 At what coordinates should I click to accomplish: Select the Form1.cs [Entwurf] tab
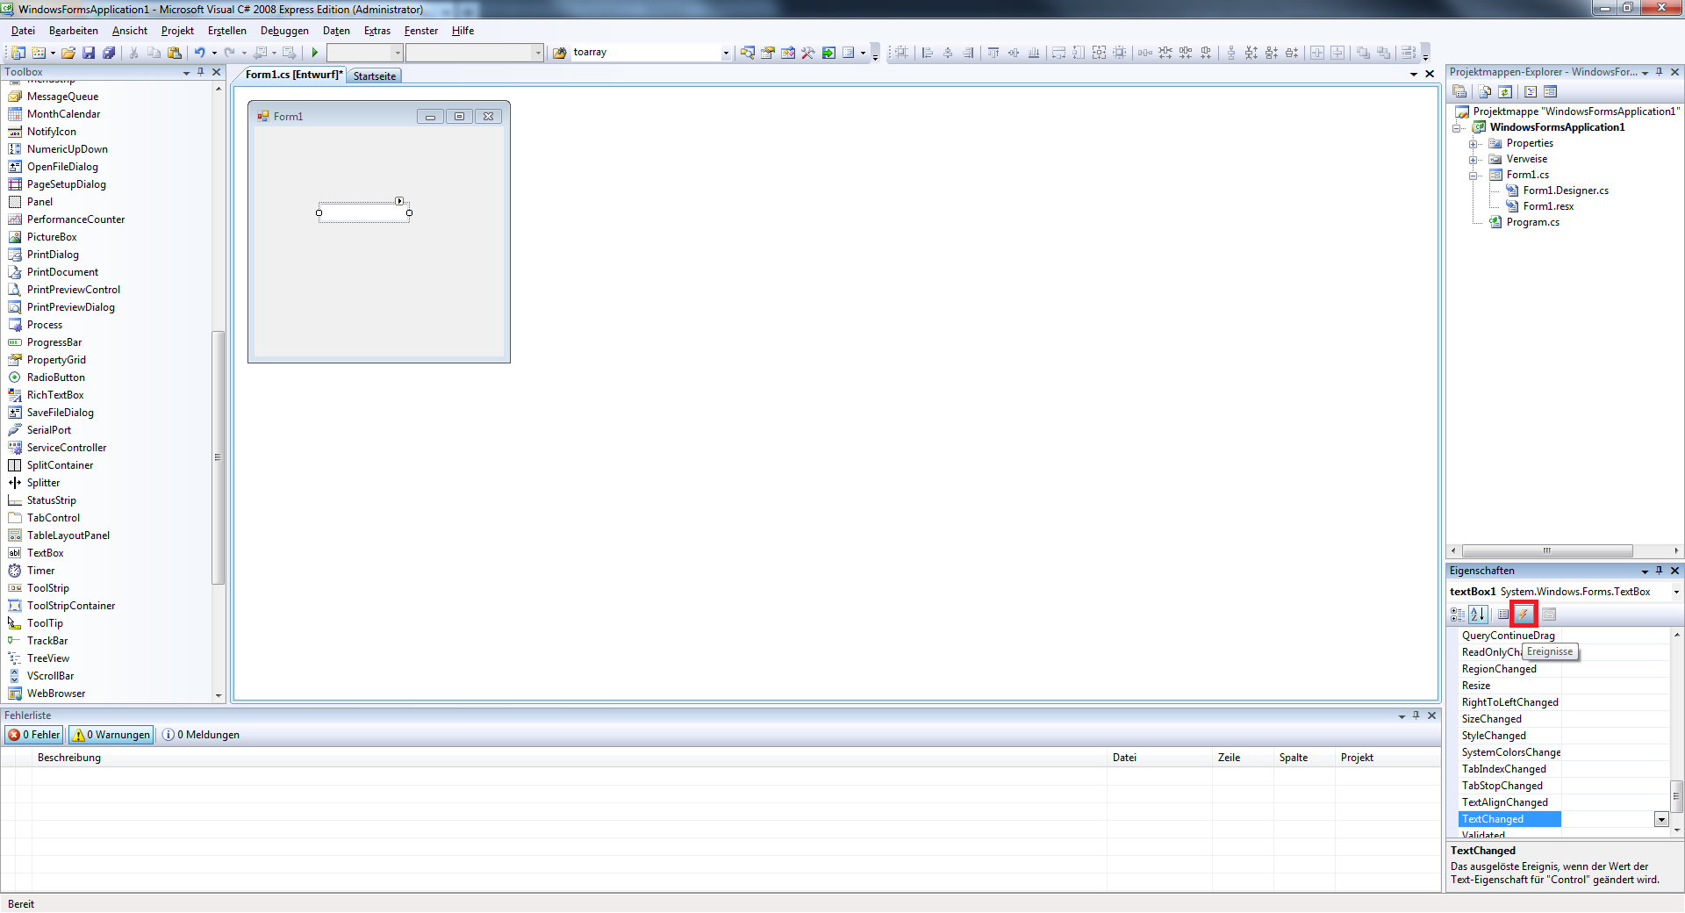click(x=293, y=75)
